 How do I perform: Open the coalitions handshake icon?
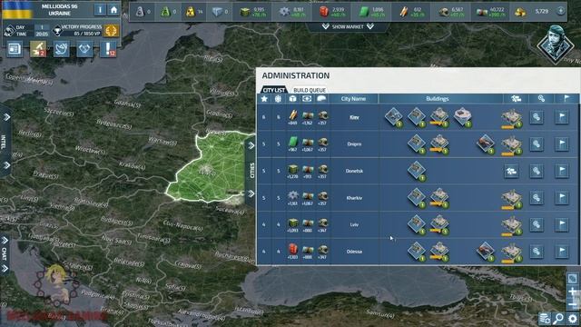(84, 48)
